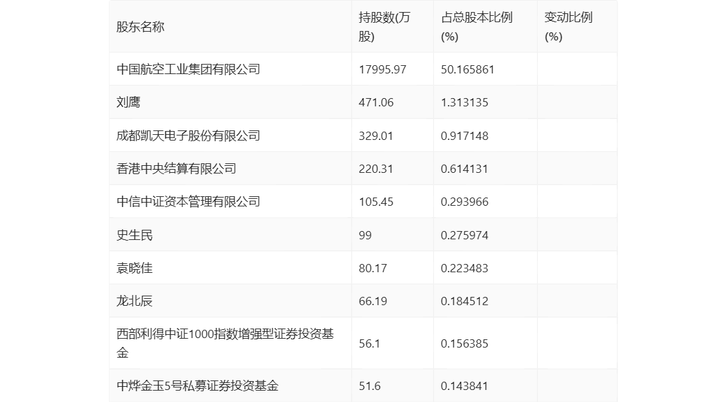Click percentage 0.223483

[x=465, y=268]
